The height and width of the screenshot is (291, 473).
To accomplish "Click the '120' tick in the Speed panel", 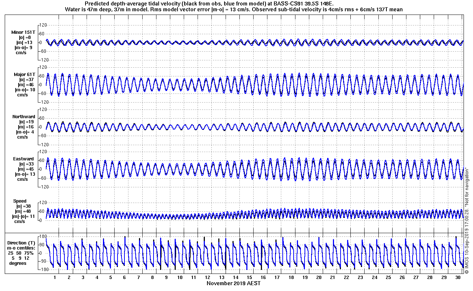I will pos(43,203).
